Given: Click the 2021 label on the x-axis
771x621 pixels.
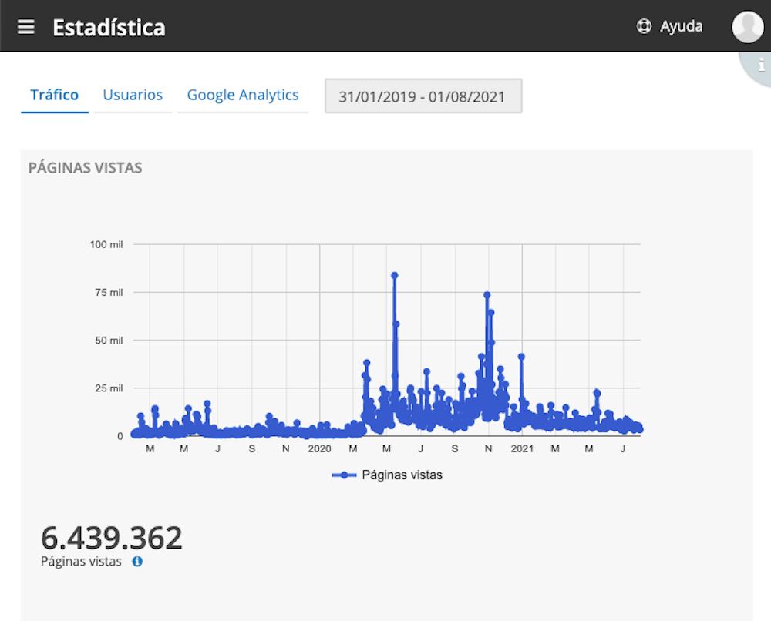Looking at the screenshot, I should click(x=522, y=448).
